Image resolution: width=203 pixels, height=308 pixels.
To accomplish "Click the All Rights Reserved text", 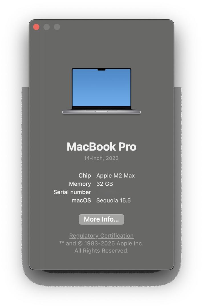I will [101, 251].
